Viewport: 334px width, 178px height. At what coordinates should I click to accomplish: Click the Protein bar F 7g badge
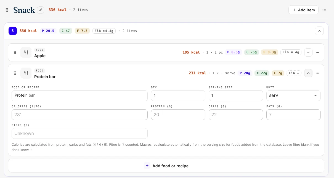278,73
